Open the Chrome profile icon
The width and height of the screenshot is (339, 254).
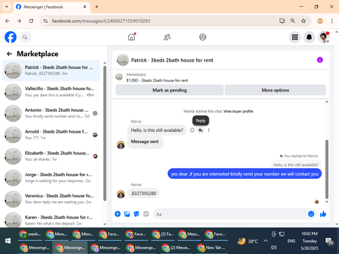click(x=320, y=21)
